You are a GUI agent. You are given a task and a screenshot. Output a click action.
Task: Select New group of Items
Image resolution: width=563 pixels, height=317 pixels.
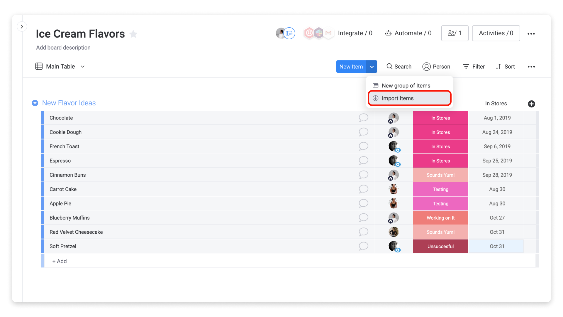tap(409, 85)
